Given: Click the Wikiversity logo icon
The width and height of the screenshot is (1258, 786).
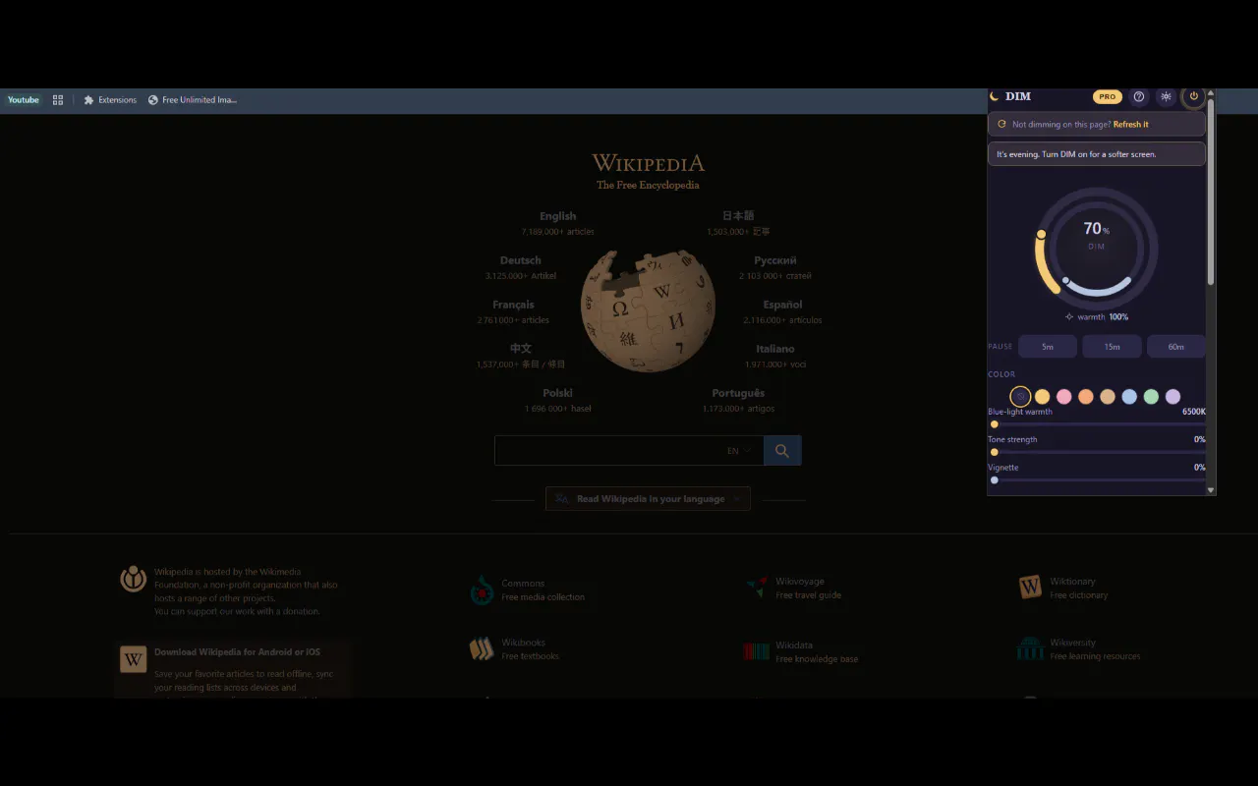Looking at the screenshot, I should [1030, 648].
